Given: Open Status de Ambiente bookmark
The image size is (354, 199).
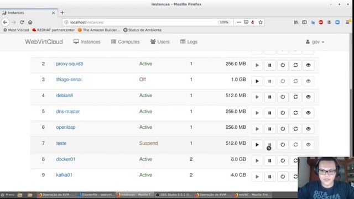Looking at the screenshot, I should coord(143,30).
